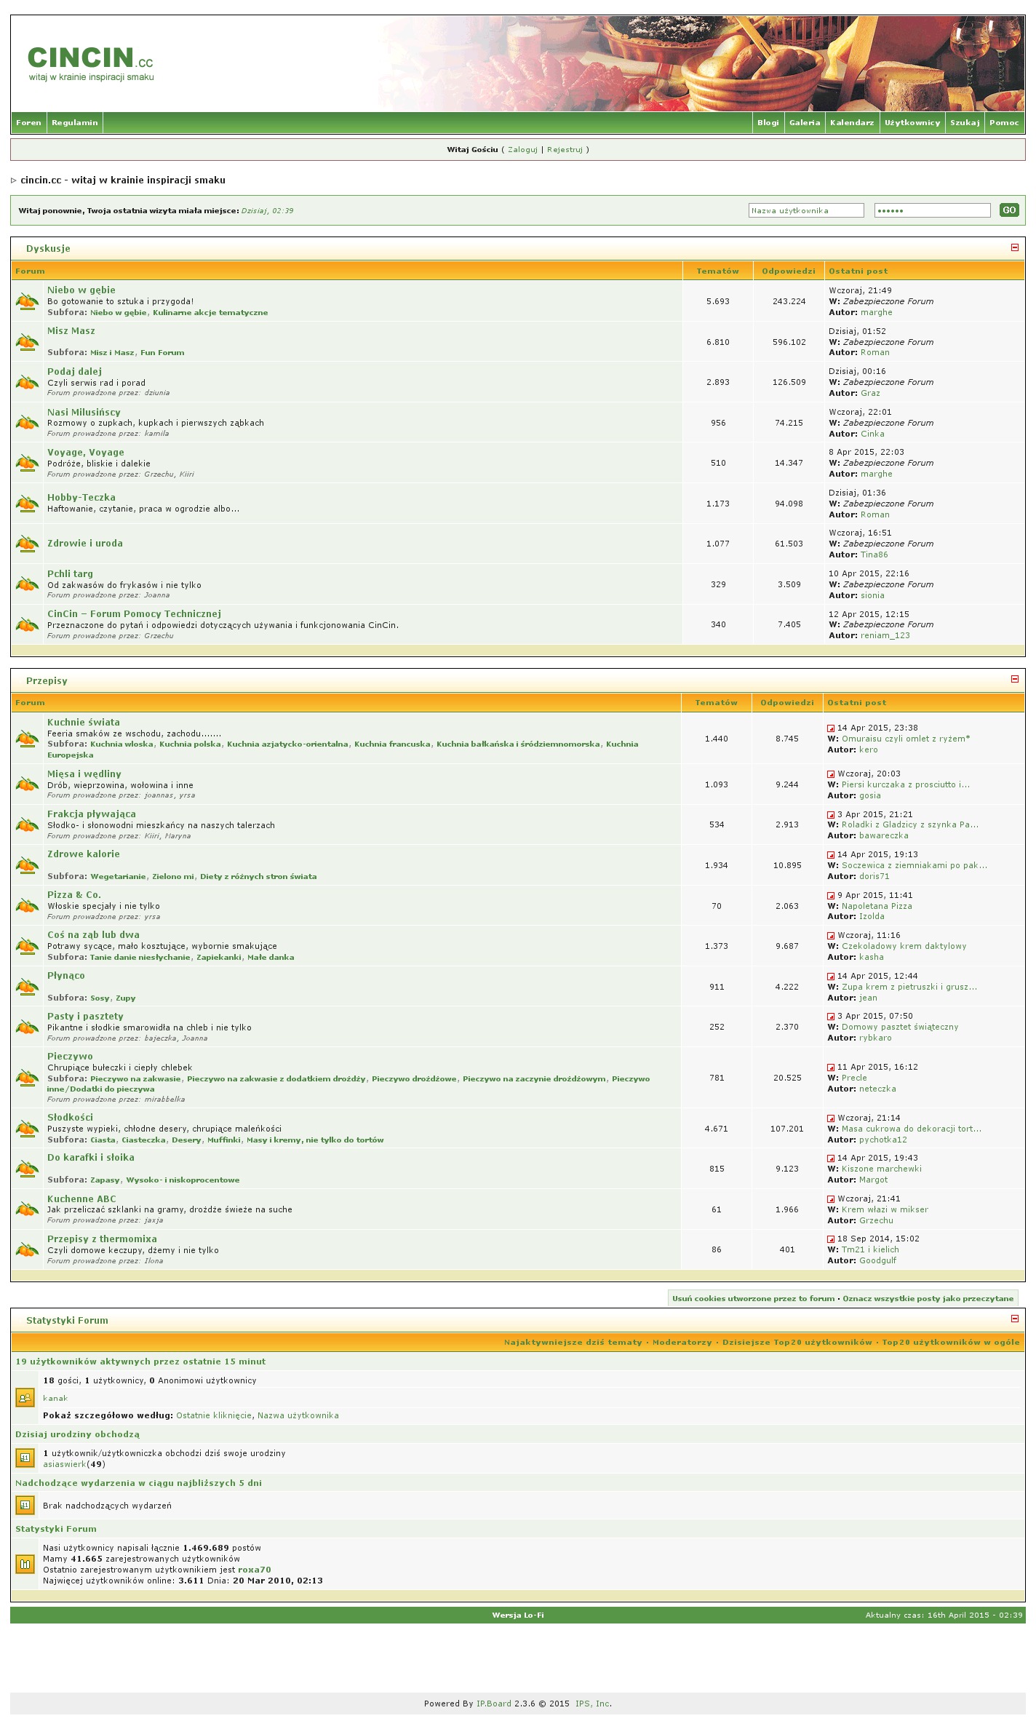Open the Pieczywo drożdżowe subforum

(x=415, y=1079)
